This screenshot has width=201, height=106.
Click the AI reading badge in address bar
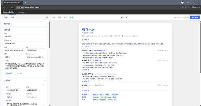20,8
